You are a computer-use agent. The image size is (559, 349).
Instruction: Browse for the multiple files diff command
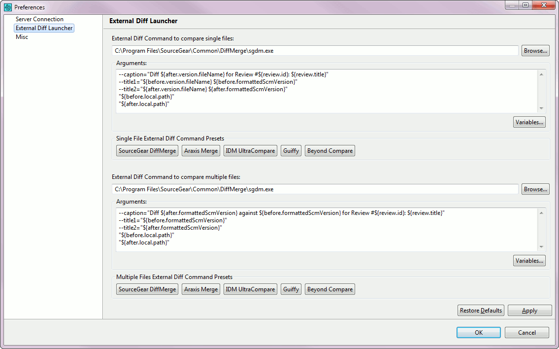(535, 189)
